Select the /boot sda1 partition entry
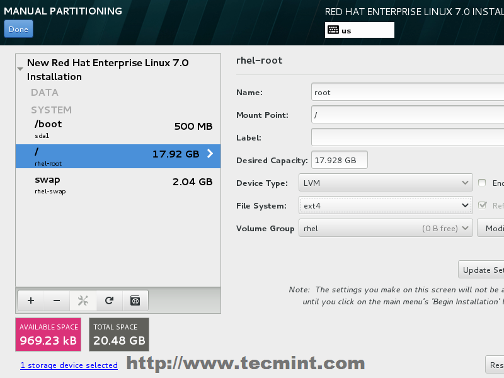Viewport: 504px width, 378px height. (118, 129)
